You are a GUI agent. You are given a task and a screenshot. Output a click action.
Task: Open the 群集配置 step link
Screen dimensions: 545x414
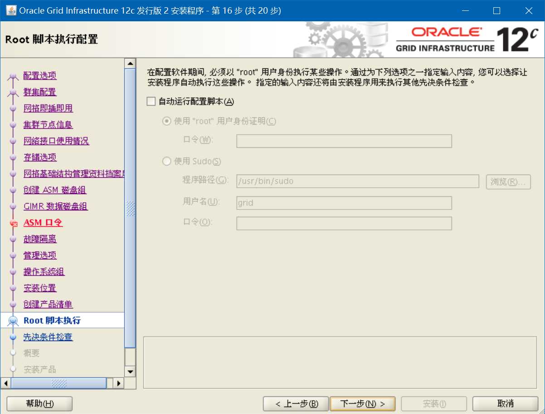[x=40, y=92]
